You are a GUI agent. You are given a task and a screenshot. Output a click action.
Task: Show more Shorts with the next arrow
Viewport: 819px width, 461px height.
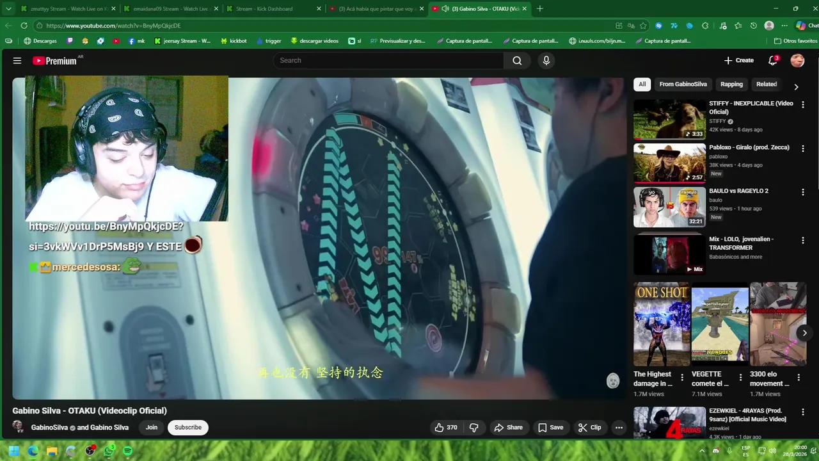click(x=804, y=333)
